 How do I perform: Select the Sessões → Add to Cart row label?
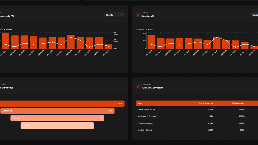pos(146,110)
